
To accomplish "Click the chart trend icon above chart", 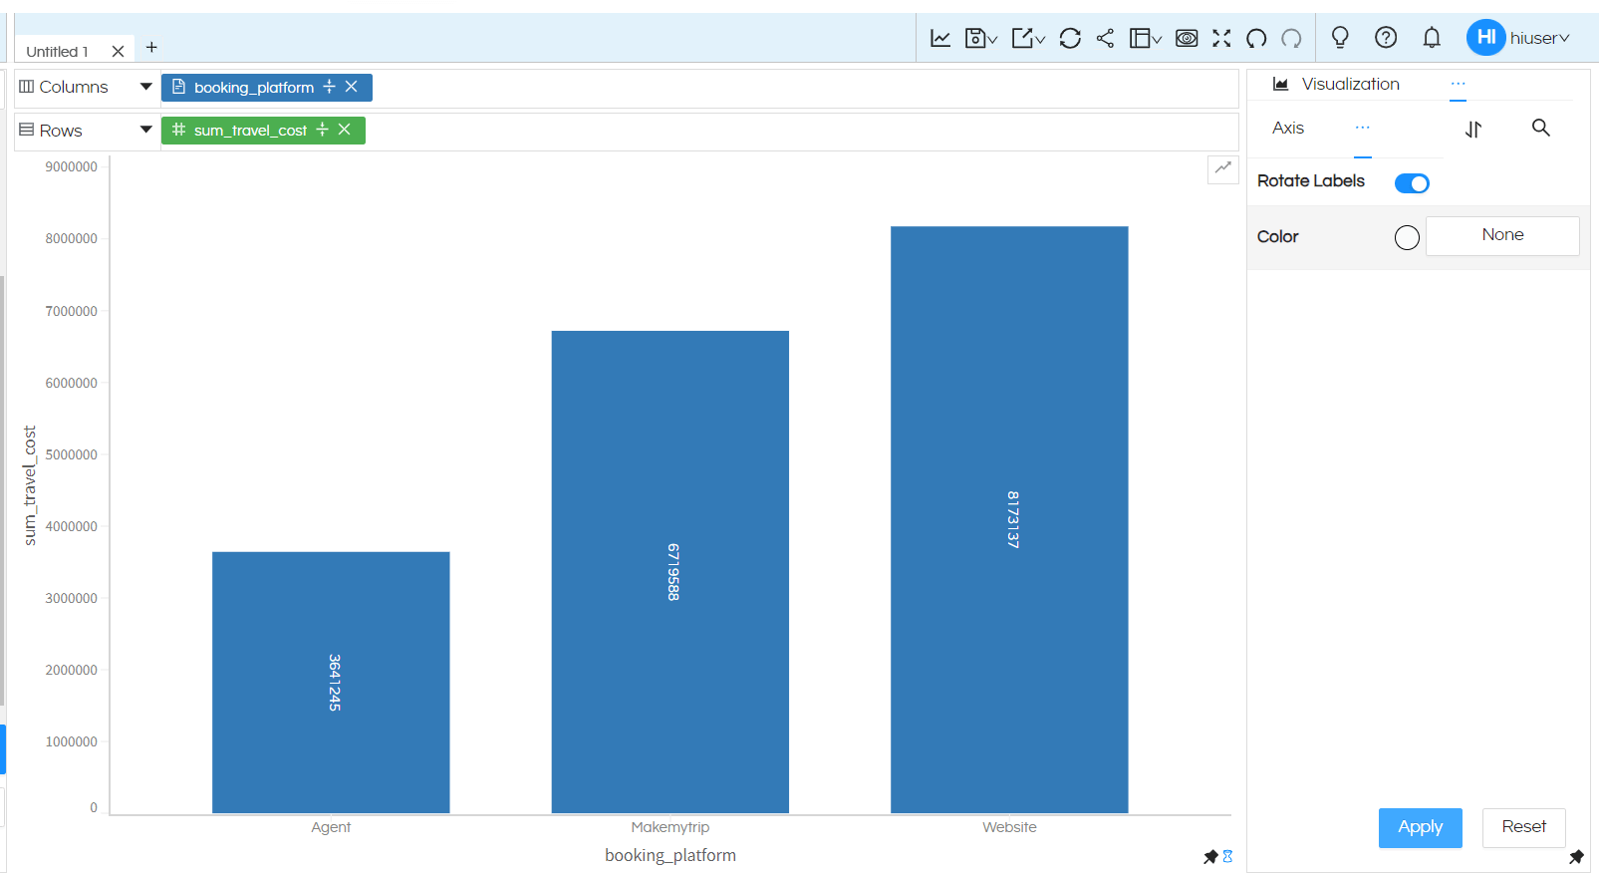I will 1223,168.
